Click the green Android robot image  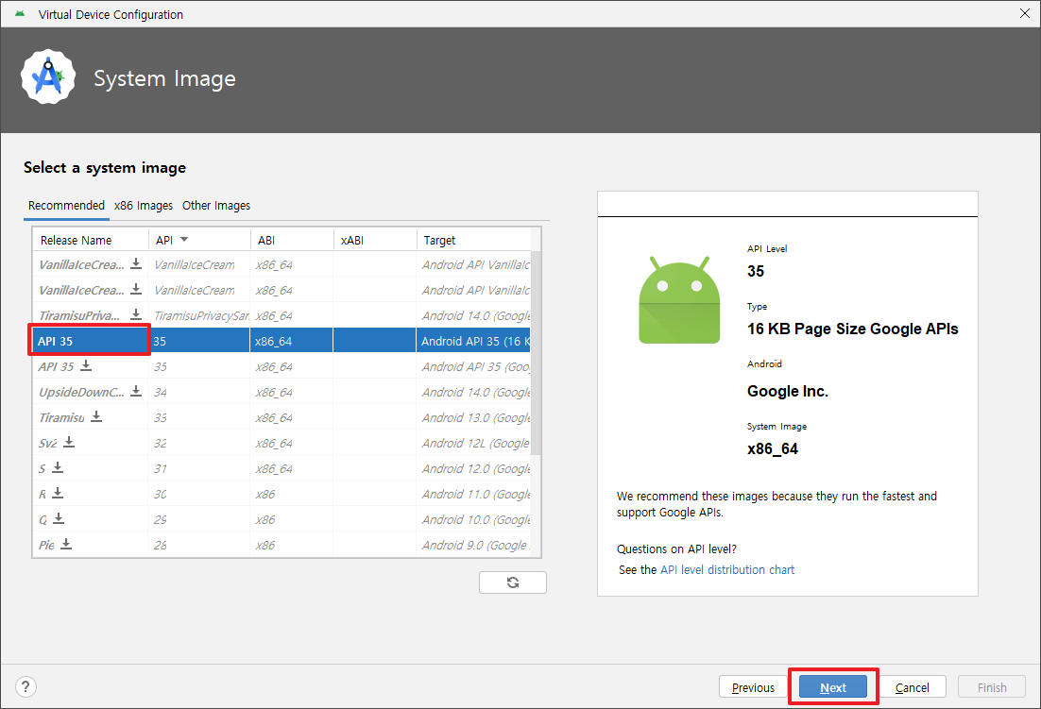[679, 300]
